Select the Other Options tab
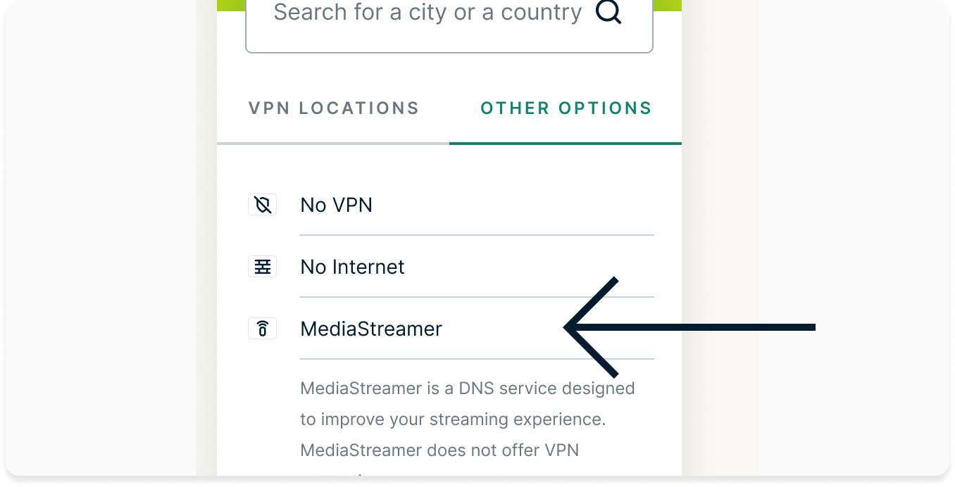 [x=566, y=108]
